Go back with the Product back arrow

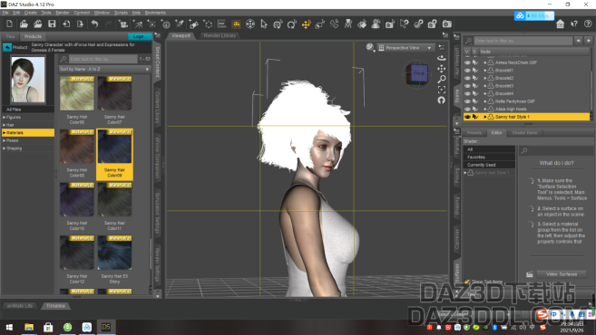(x=7, y=47)
